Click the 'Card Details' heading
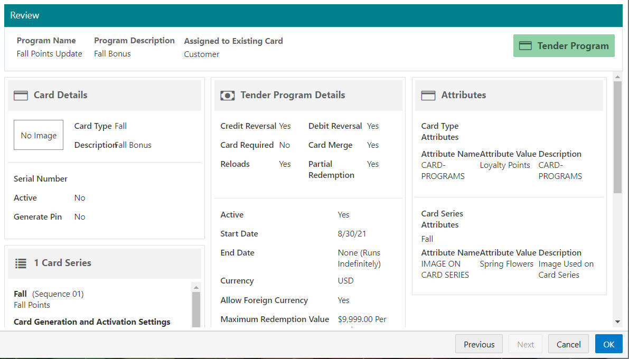The image size is (629, 359). [61, 95]
